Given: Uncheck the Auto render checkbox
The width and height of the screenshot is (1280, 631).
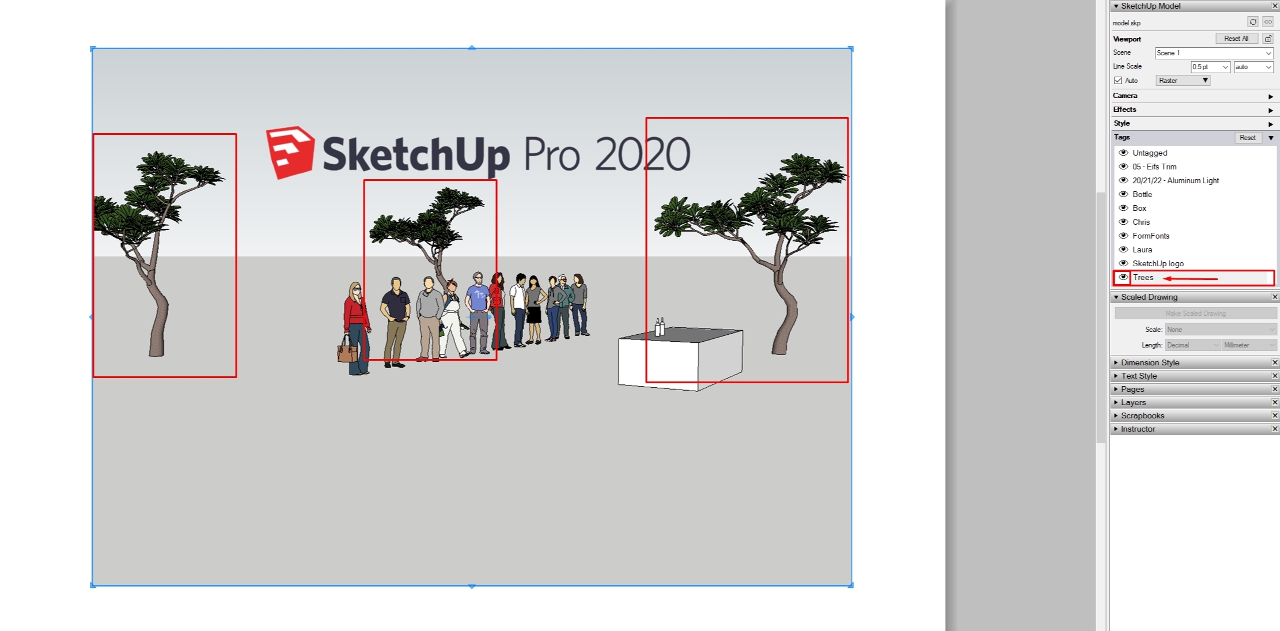Looking at the screenshot, I should click(1118, 81).
